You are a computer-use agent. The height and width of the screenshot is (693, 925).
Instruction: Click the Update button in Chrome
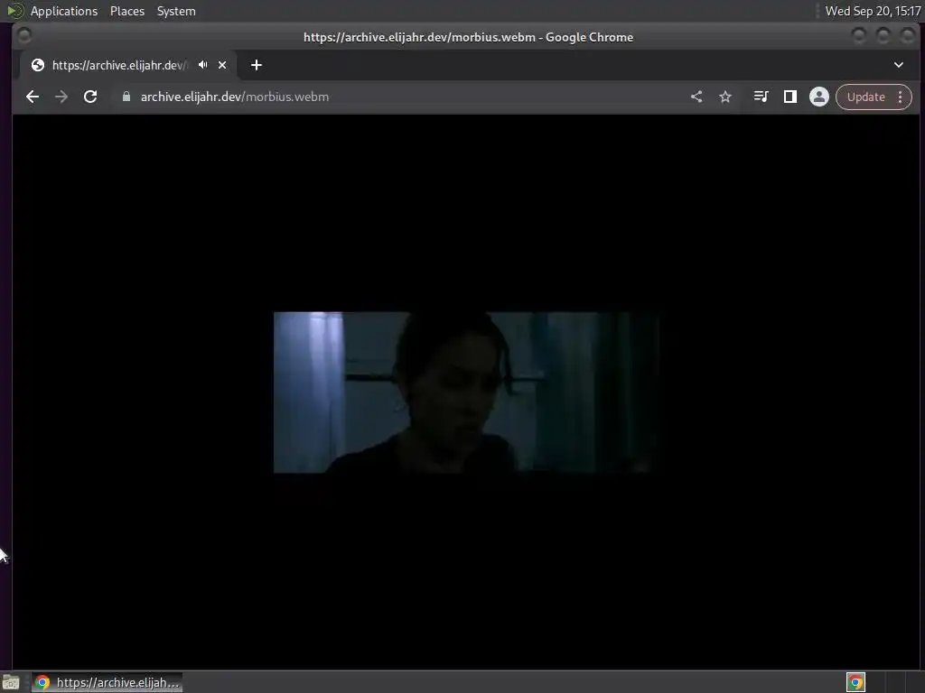point(866,97)
